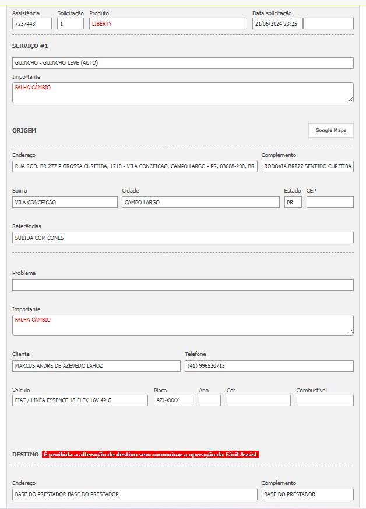Click the service field with GUINCHO LEVE

pos(182,63)
